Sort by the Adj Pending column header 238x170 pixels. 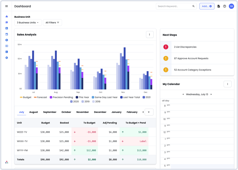tap(110, 123)
